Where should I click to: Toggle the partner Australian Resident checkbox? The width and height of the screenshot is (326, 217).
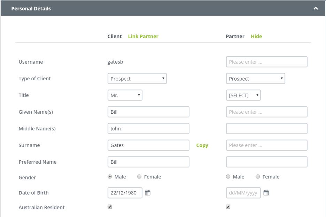tap(228, 207)
